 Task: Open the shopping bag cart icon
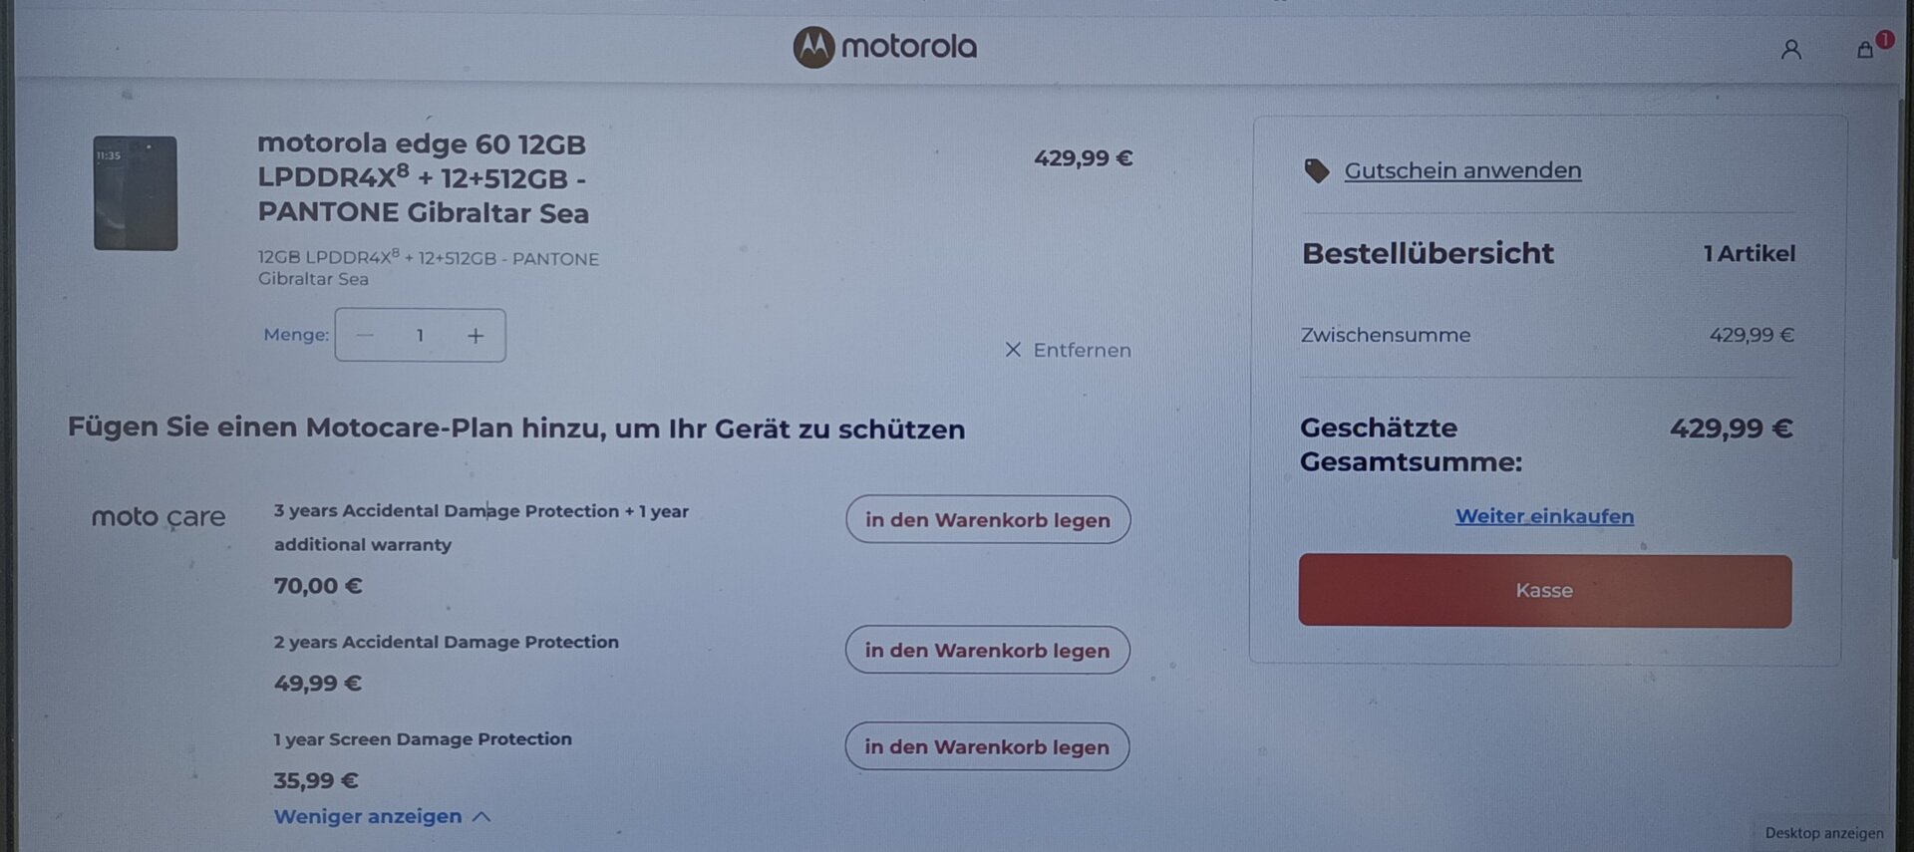pos(1865,49)
